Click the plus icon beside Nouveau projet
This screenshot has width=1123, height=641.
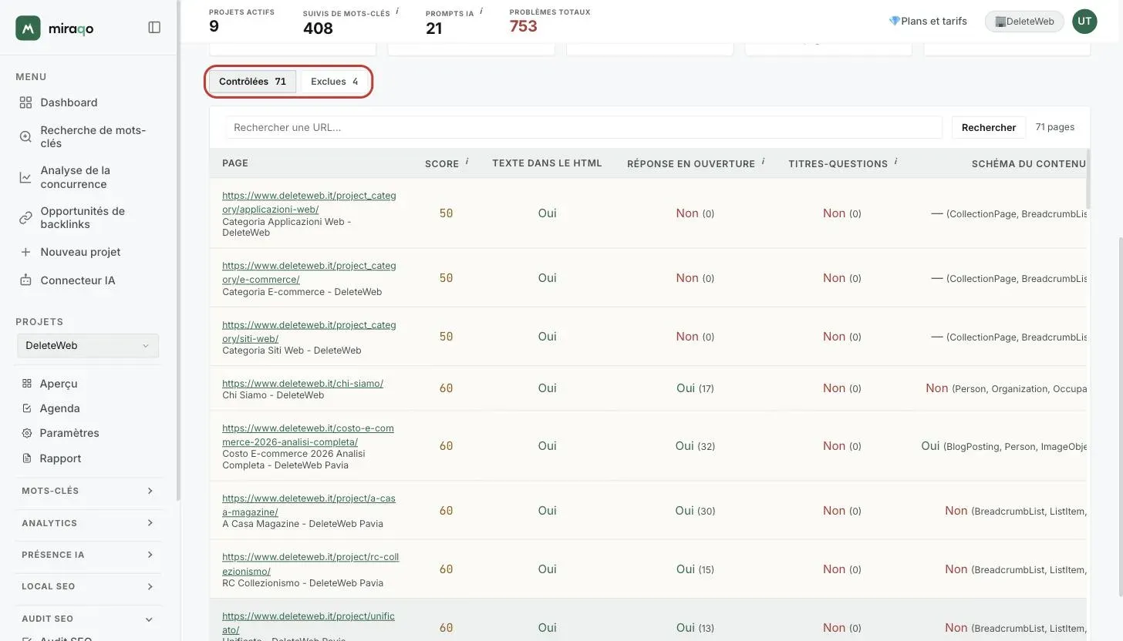[25, 252]
